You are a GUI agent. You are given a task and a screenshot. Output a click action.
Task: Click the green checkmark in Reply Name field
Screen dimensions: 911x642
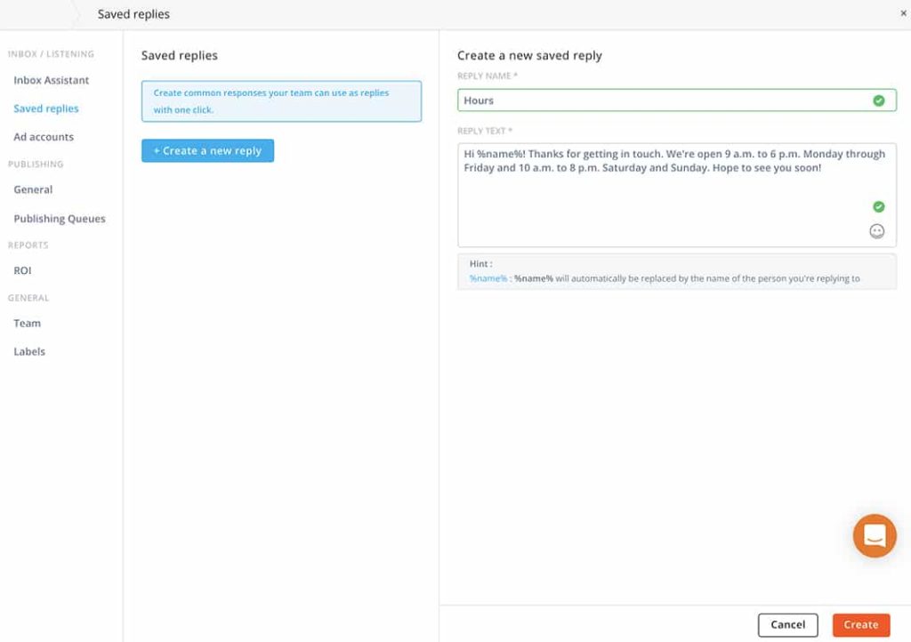tap(878, 100)
